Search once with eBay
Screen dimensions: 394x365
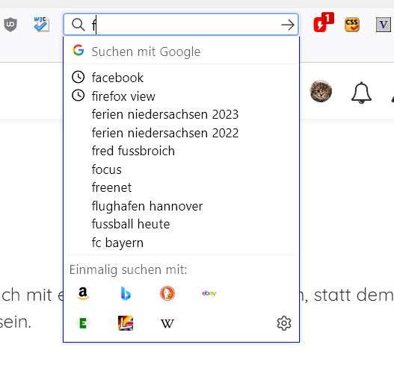coord(209,293)
